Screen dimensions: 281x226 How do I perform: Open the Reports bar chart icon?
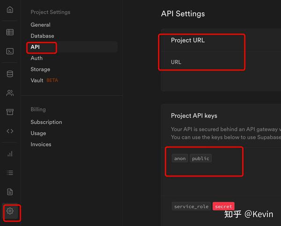[x=10, y=153]
